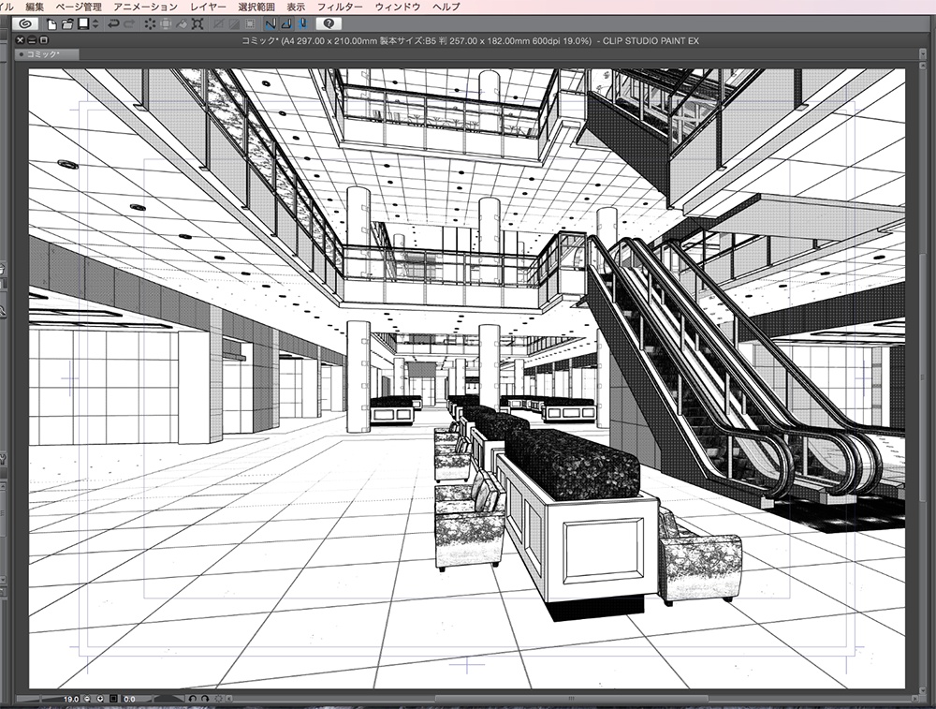Screen dimensions: 936x709
Task: Open CLIP STUDIO support help icon
Action: pyautogui.click(x=329, y=24)
